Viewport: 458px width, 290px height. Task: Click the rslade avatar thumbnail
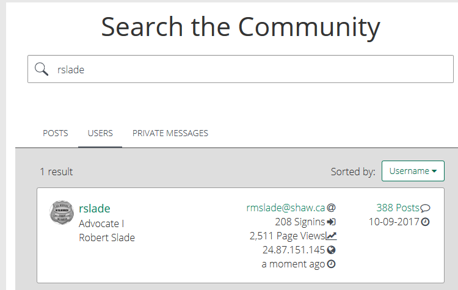(61, 213)
